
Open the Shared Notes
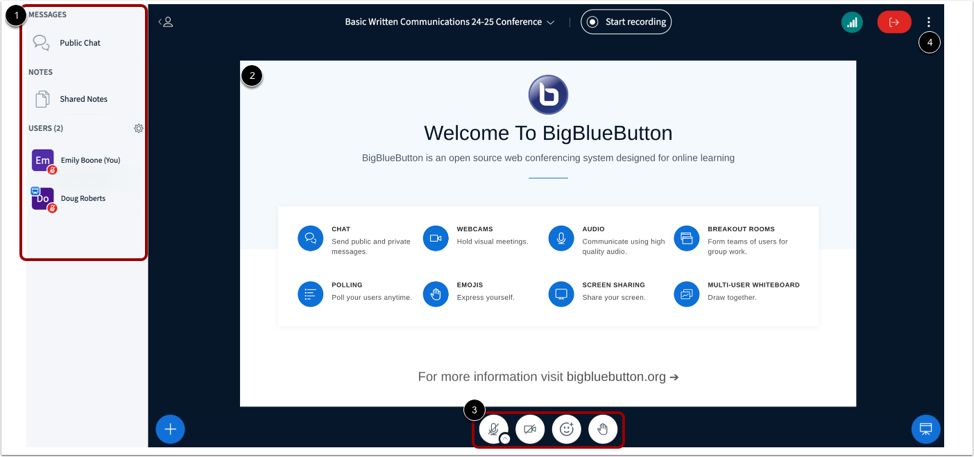coord(83,98)
